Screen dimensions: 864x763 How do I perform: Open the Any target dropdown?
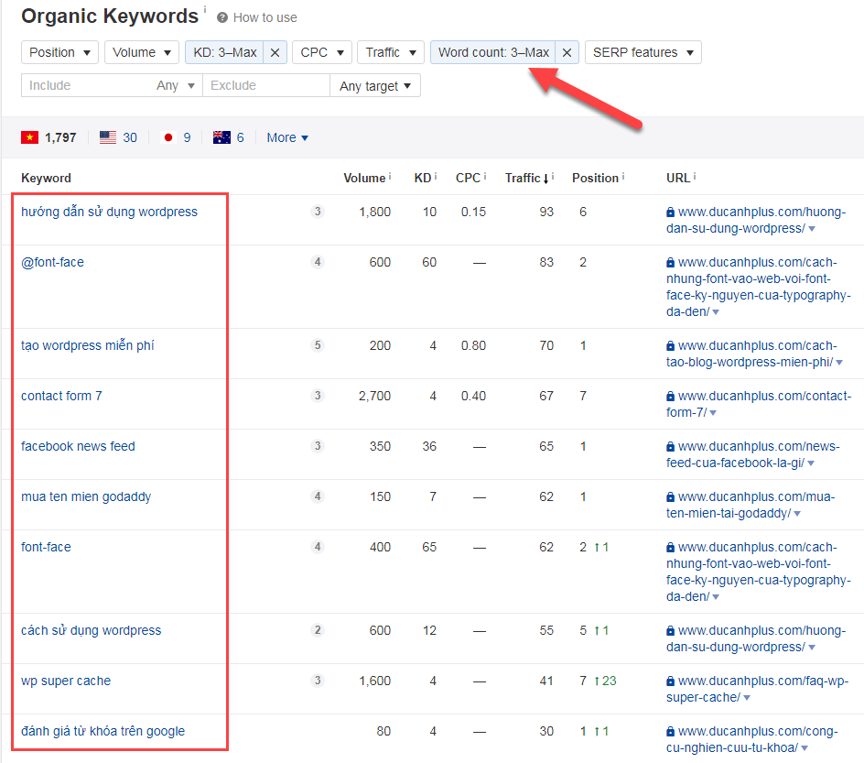(375, 86)
